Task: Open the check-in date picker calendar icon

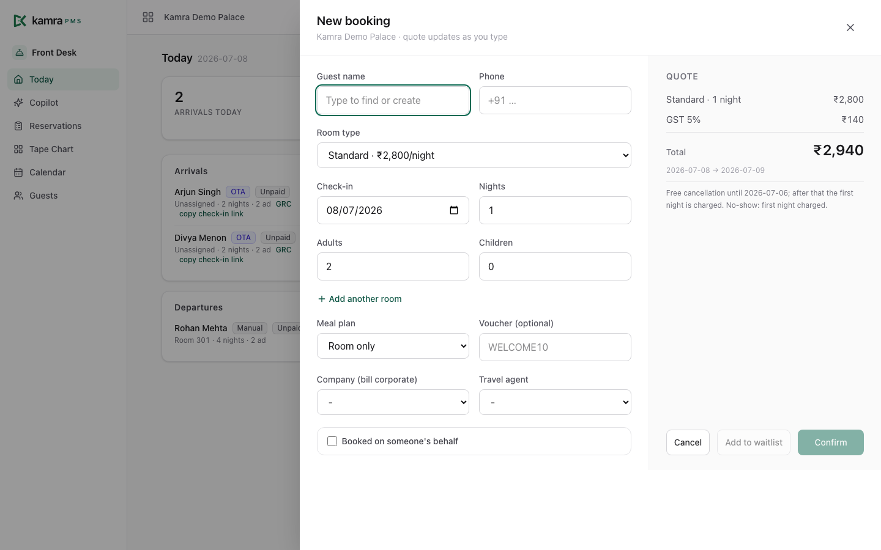Action: point(454,210)
